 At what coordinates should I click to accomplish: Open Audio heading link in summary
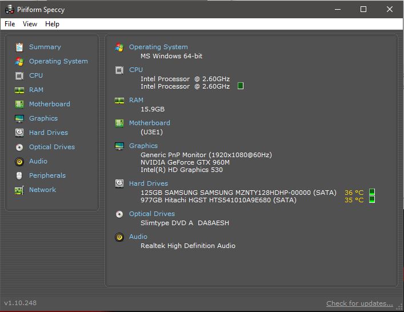point(138,237)
